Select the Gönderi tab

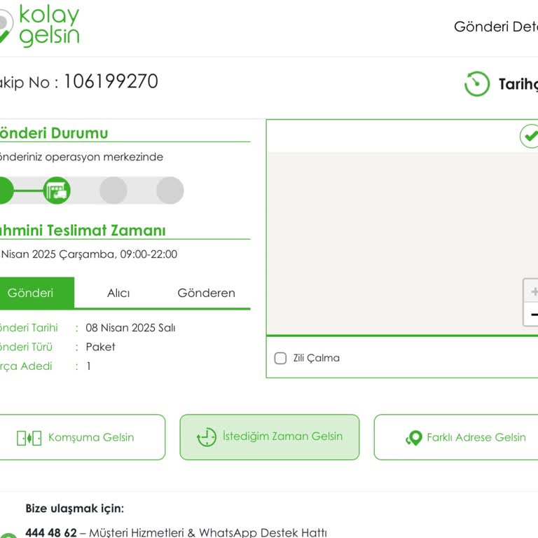point(31,293)
